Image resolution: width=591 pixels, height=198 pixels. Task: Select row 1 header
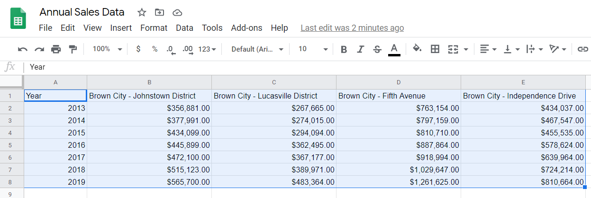(x=12, y=96)
